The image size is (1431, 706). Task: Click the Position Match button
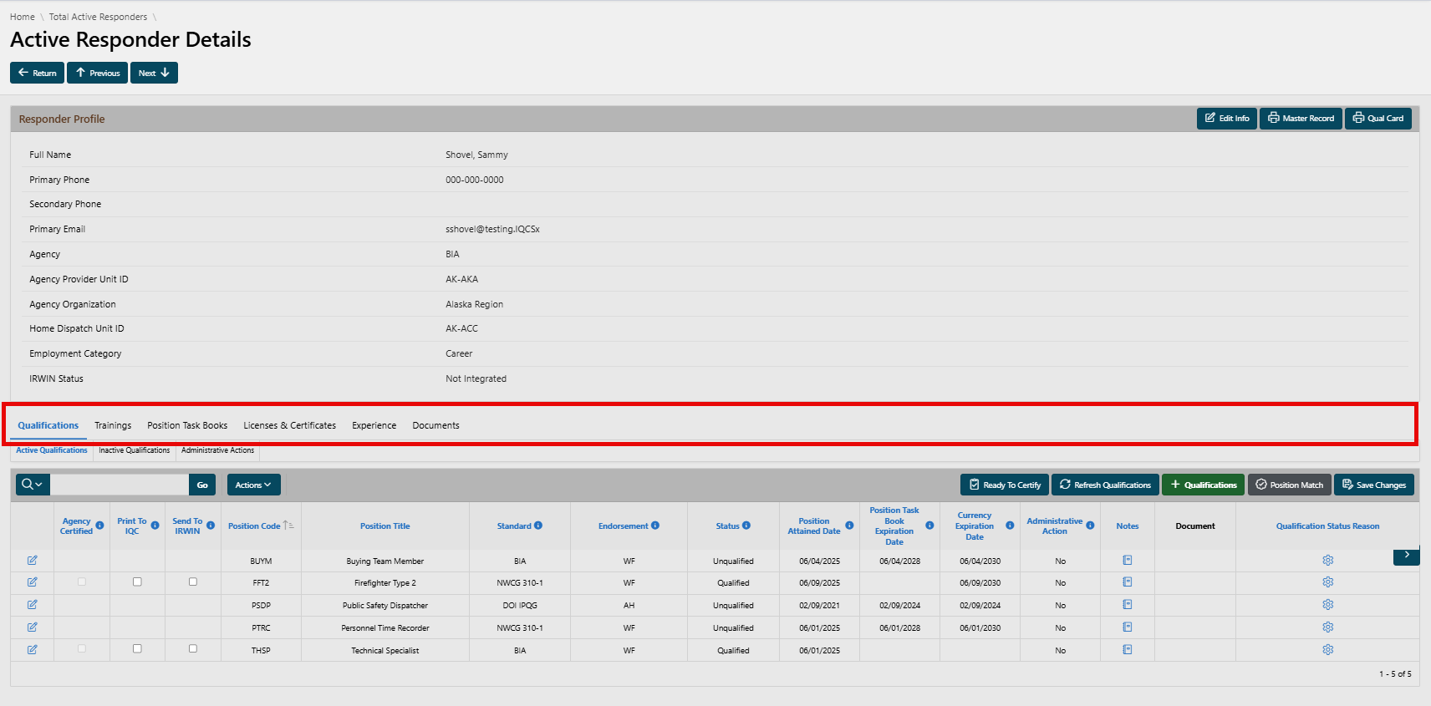[x=1290, y=485]
